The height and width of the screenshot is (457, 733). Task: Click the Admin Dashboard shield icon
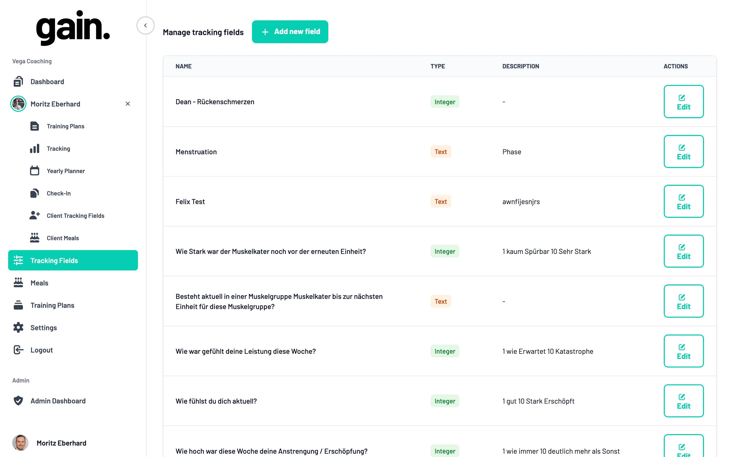click(x=18, y=401)
